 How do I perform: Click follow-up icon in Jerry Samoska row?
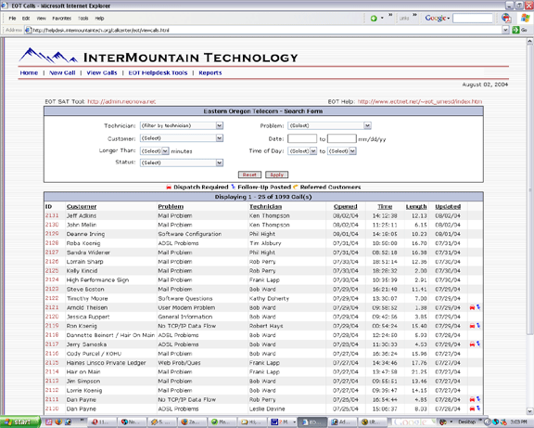click(478, 344)
